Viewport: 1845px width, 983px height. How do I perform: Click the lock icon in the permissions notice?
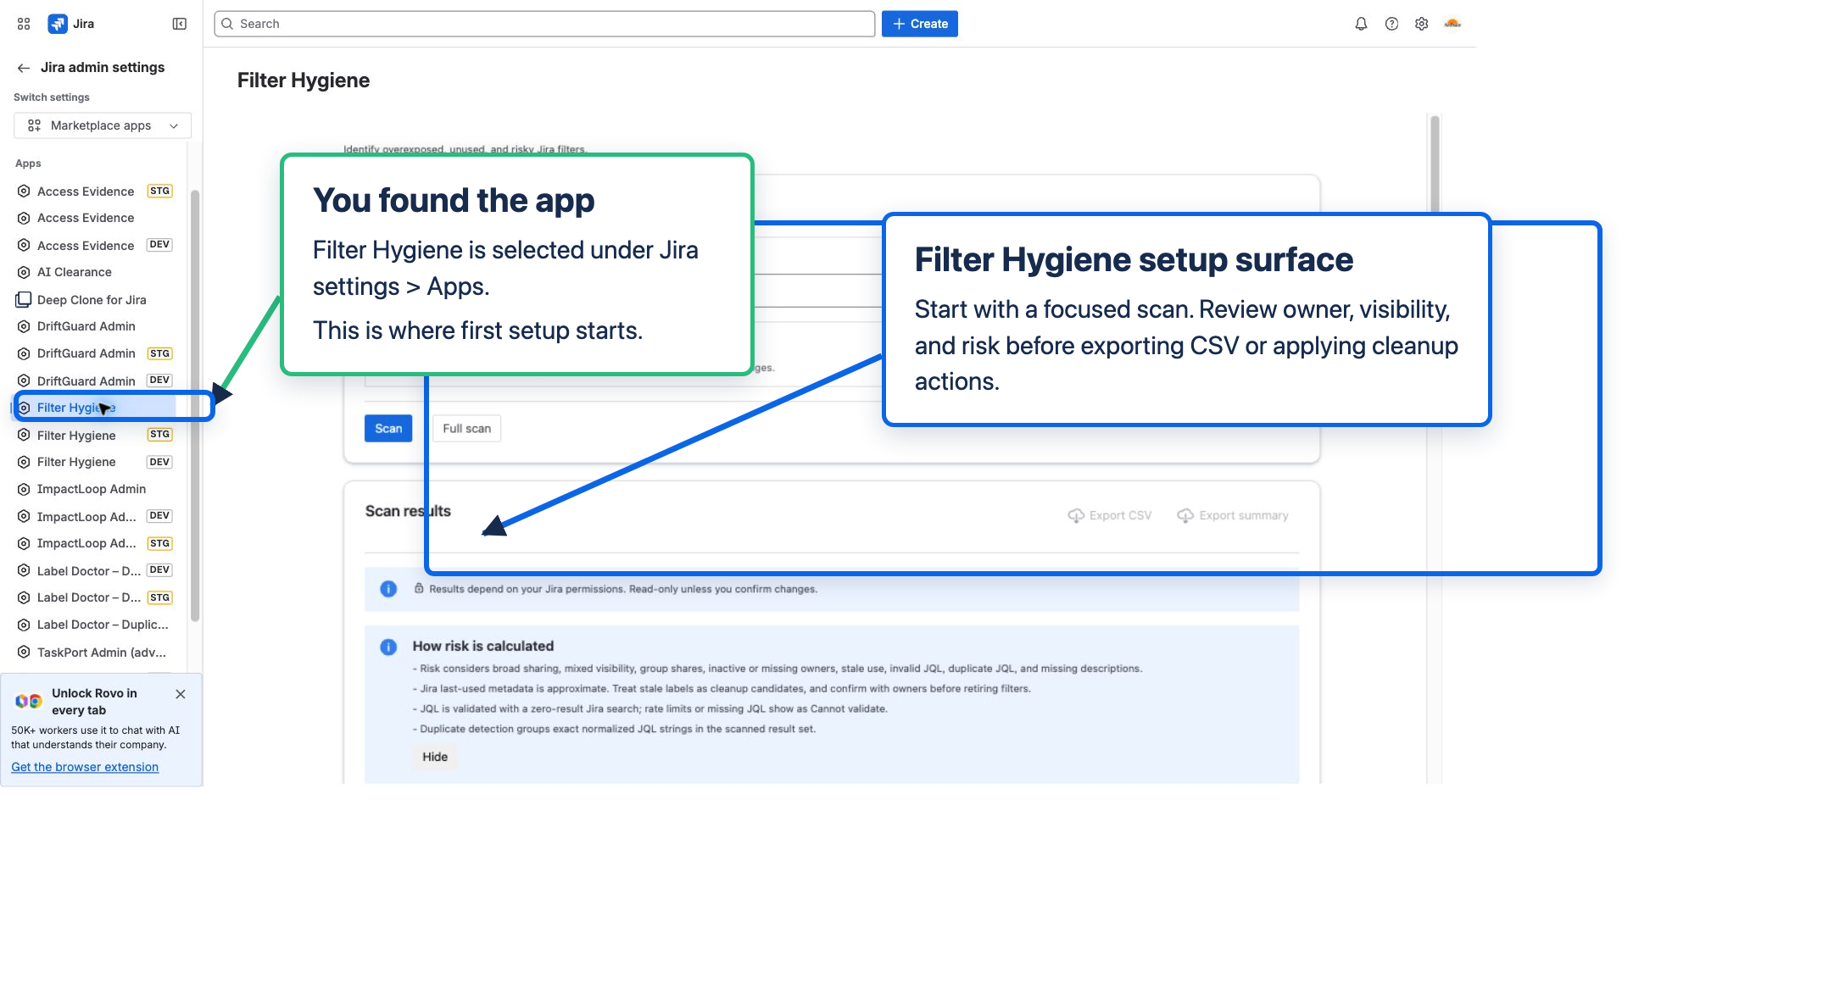(419, 588)
